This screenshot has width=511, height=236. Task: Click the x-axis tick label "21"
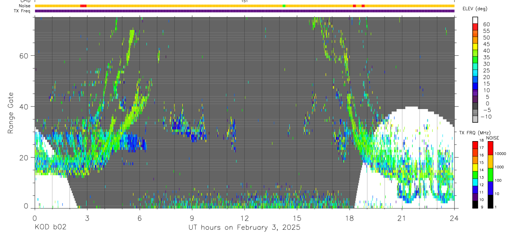[x=402, y=218]
